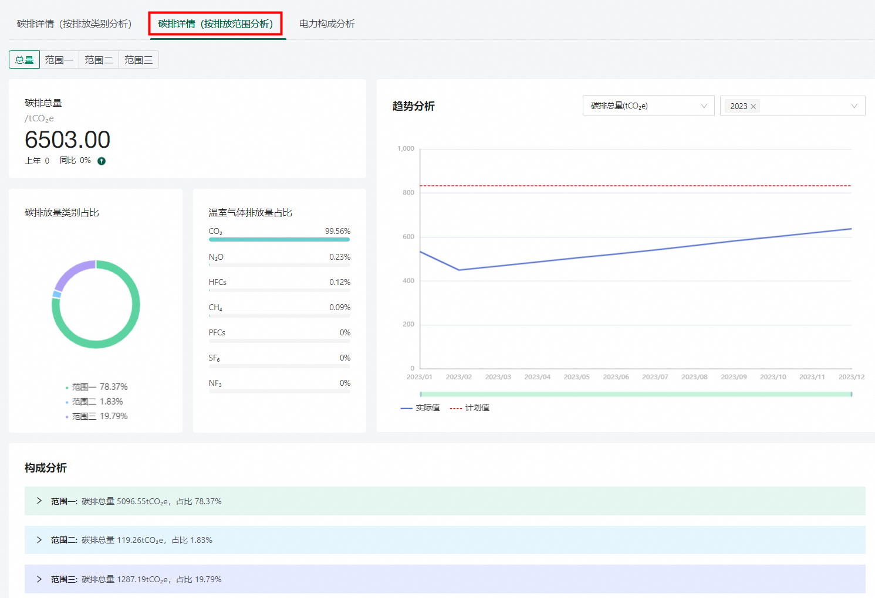875x598 pixels.
Task: Expand the 范围三 composition row
Action: click(445, 579)
